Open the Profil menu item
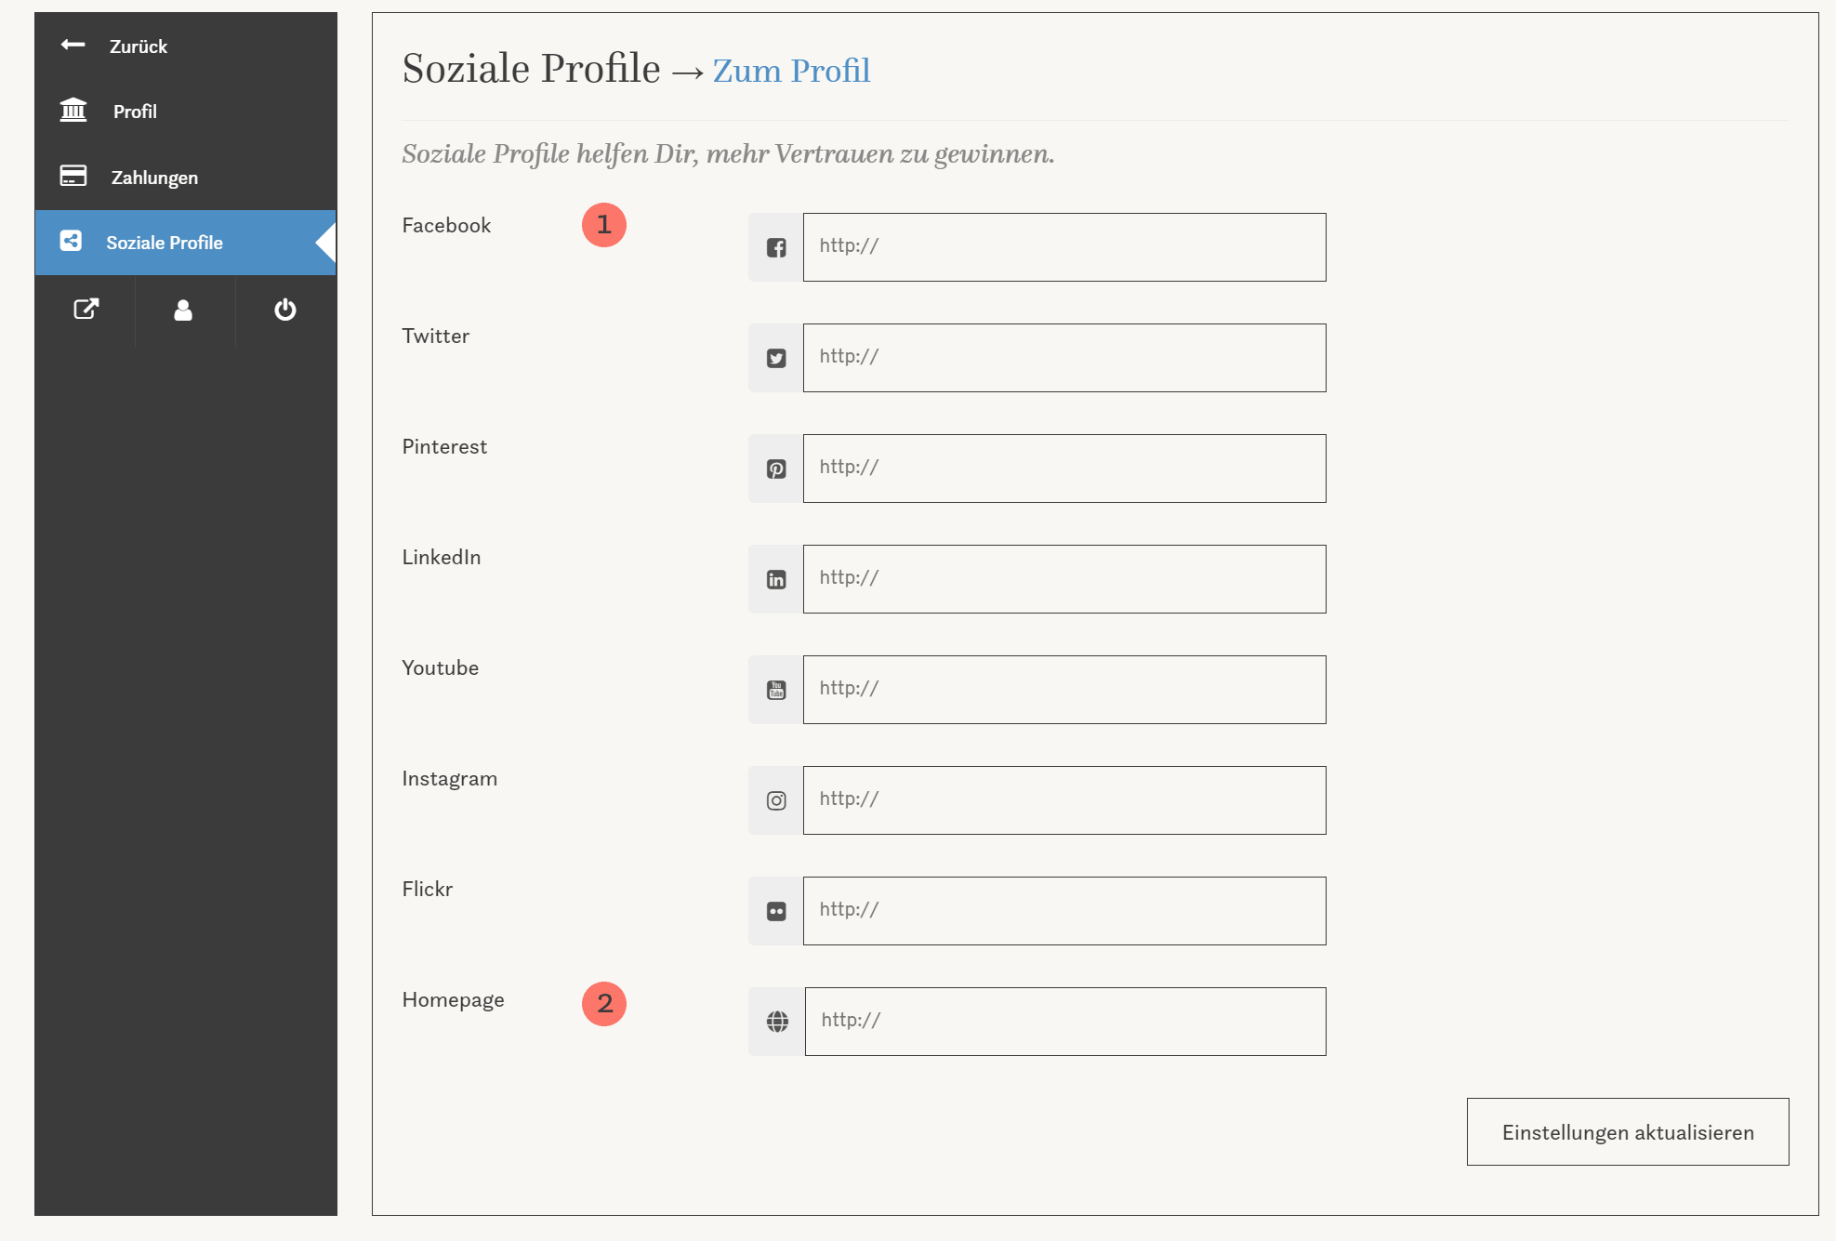Image resolution: width=1836 pixels, height=1241 pixels. click(x=186, y=112)
